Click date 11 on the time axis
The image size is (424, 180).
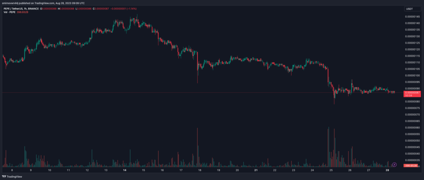[68, 170]
